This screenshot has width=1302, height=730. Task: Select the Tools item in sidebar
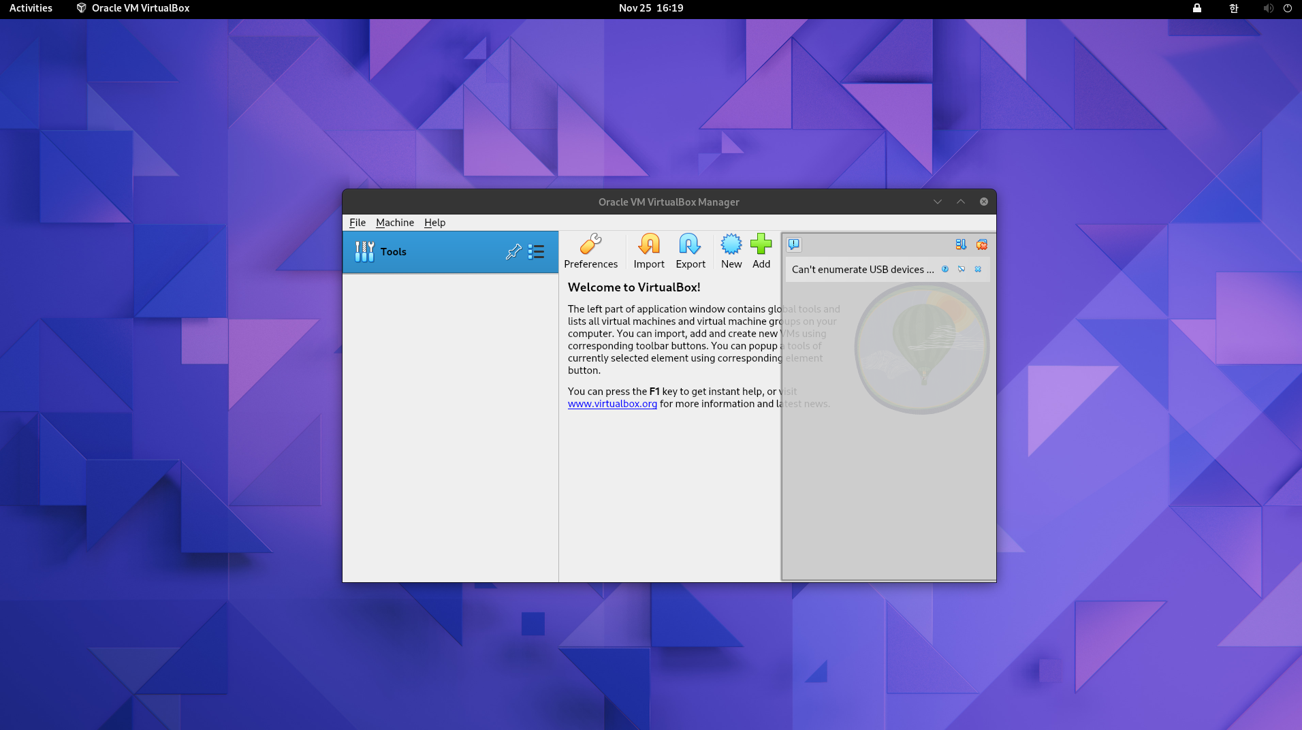tap(450, 252)
